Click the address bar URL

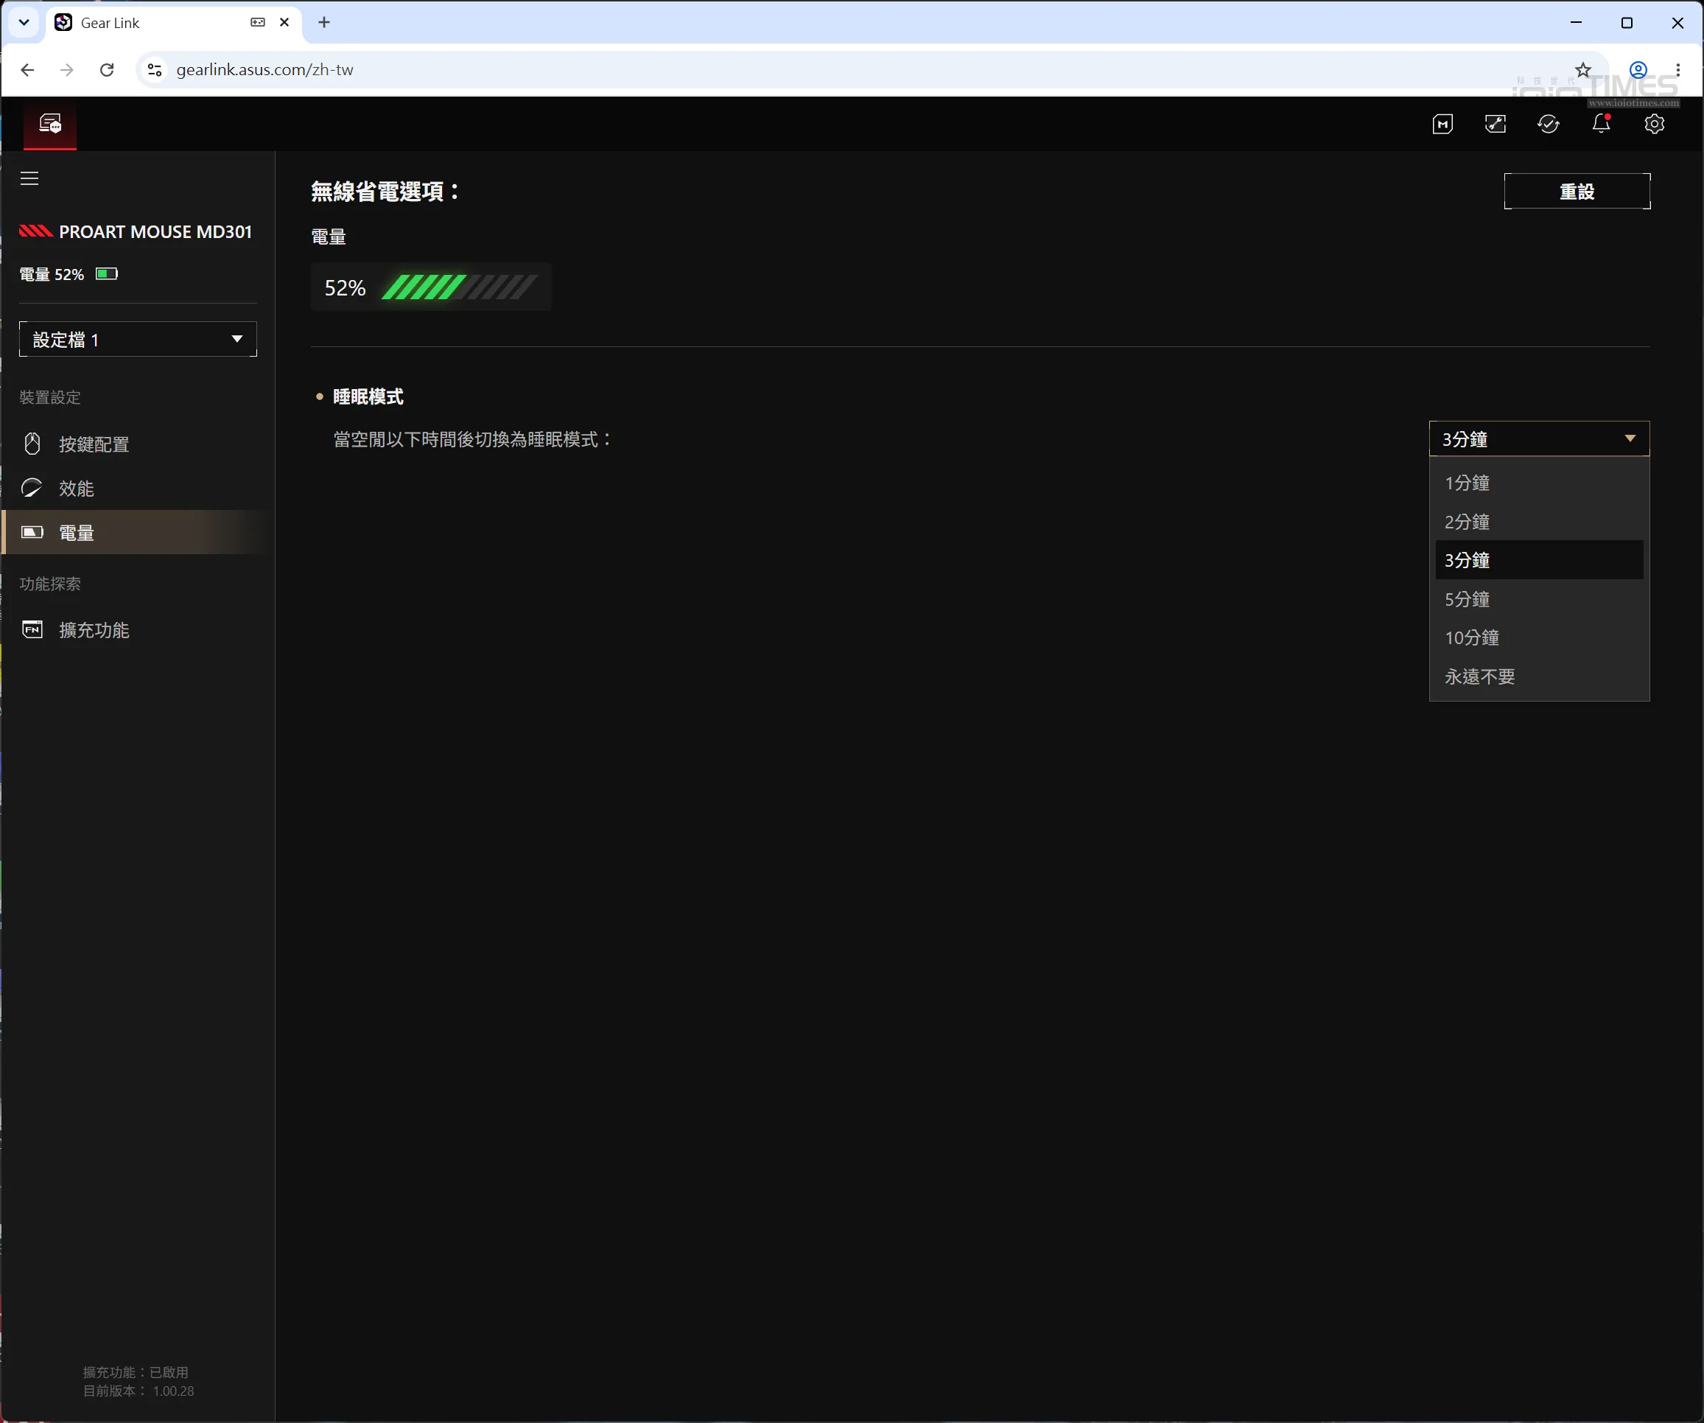coord(264,70)
